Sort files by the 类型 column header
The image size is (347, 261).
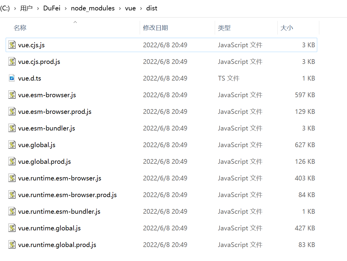click(224, 28)
